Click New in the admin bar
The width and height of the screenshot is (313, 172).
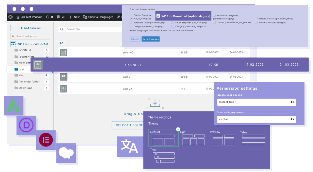click(x=74, y=17)
